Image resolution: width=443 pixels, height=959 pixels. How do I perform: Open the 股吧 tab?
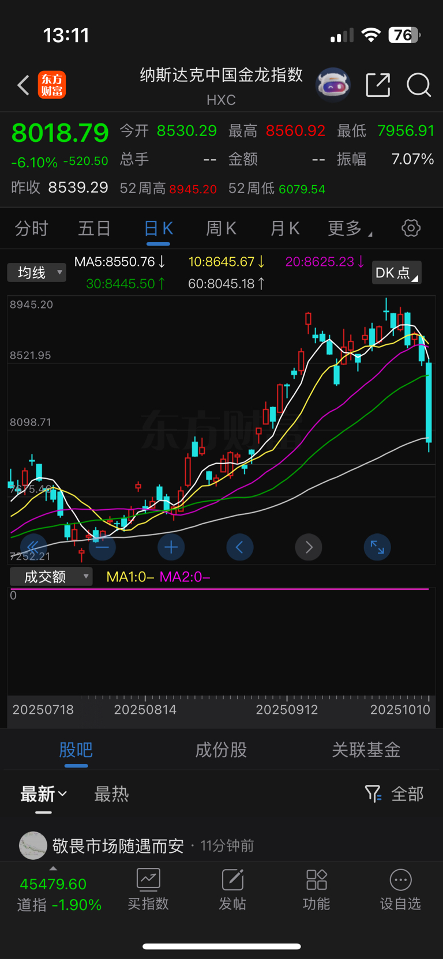pyautogui.click(x=76, y=750)
